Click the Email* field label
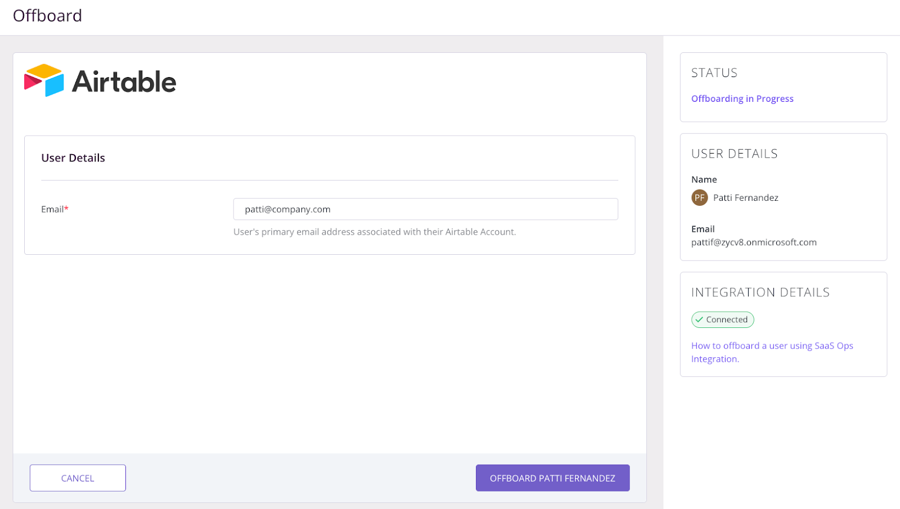900x509 pixels. 55,209
